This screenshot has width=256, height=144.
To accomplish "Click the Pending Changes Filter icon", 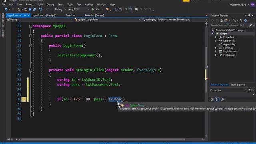I will [x=235, y=20].
